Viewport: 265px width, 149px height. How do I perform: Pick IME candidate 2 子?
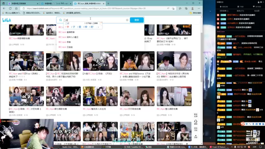pyautogui.click(x=73, y=27)
